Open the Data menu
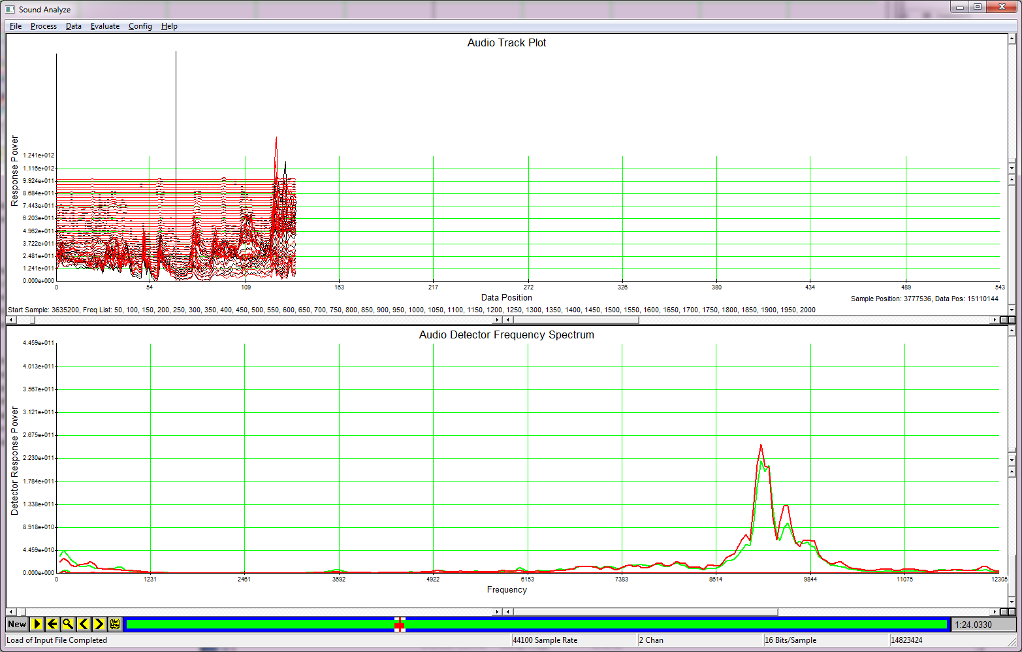Image resolution: width=1022 pixels, height=652 pixels. [73, 26]
